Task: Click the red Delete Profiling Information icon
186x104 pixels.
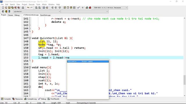Action: [x=90, y=8]
